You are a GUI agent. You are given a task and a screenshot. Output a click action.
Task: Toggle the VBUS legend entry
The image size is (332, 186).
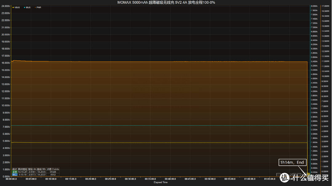point(16,7)
